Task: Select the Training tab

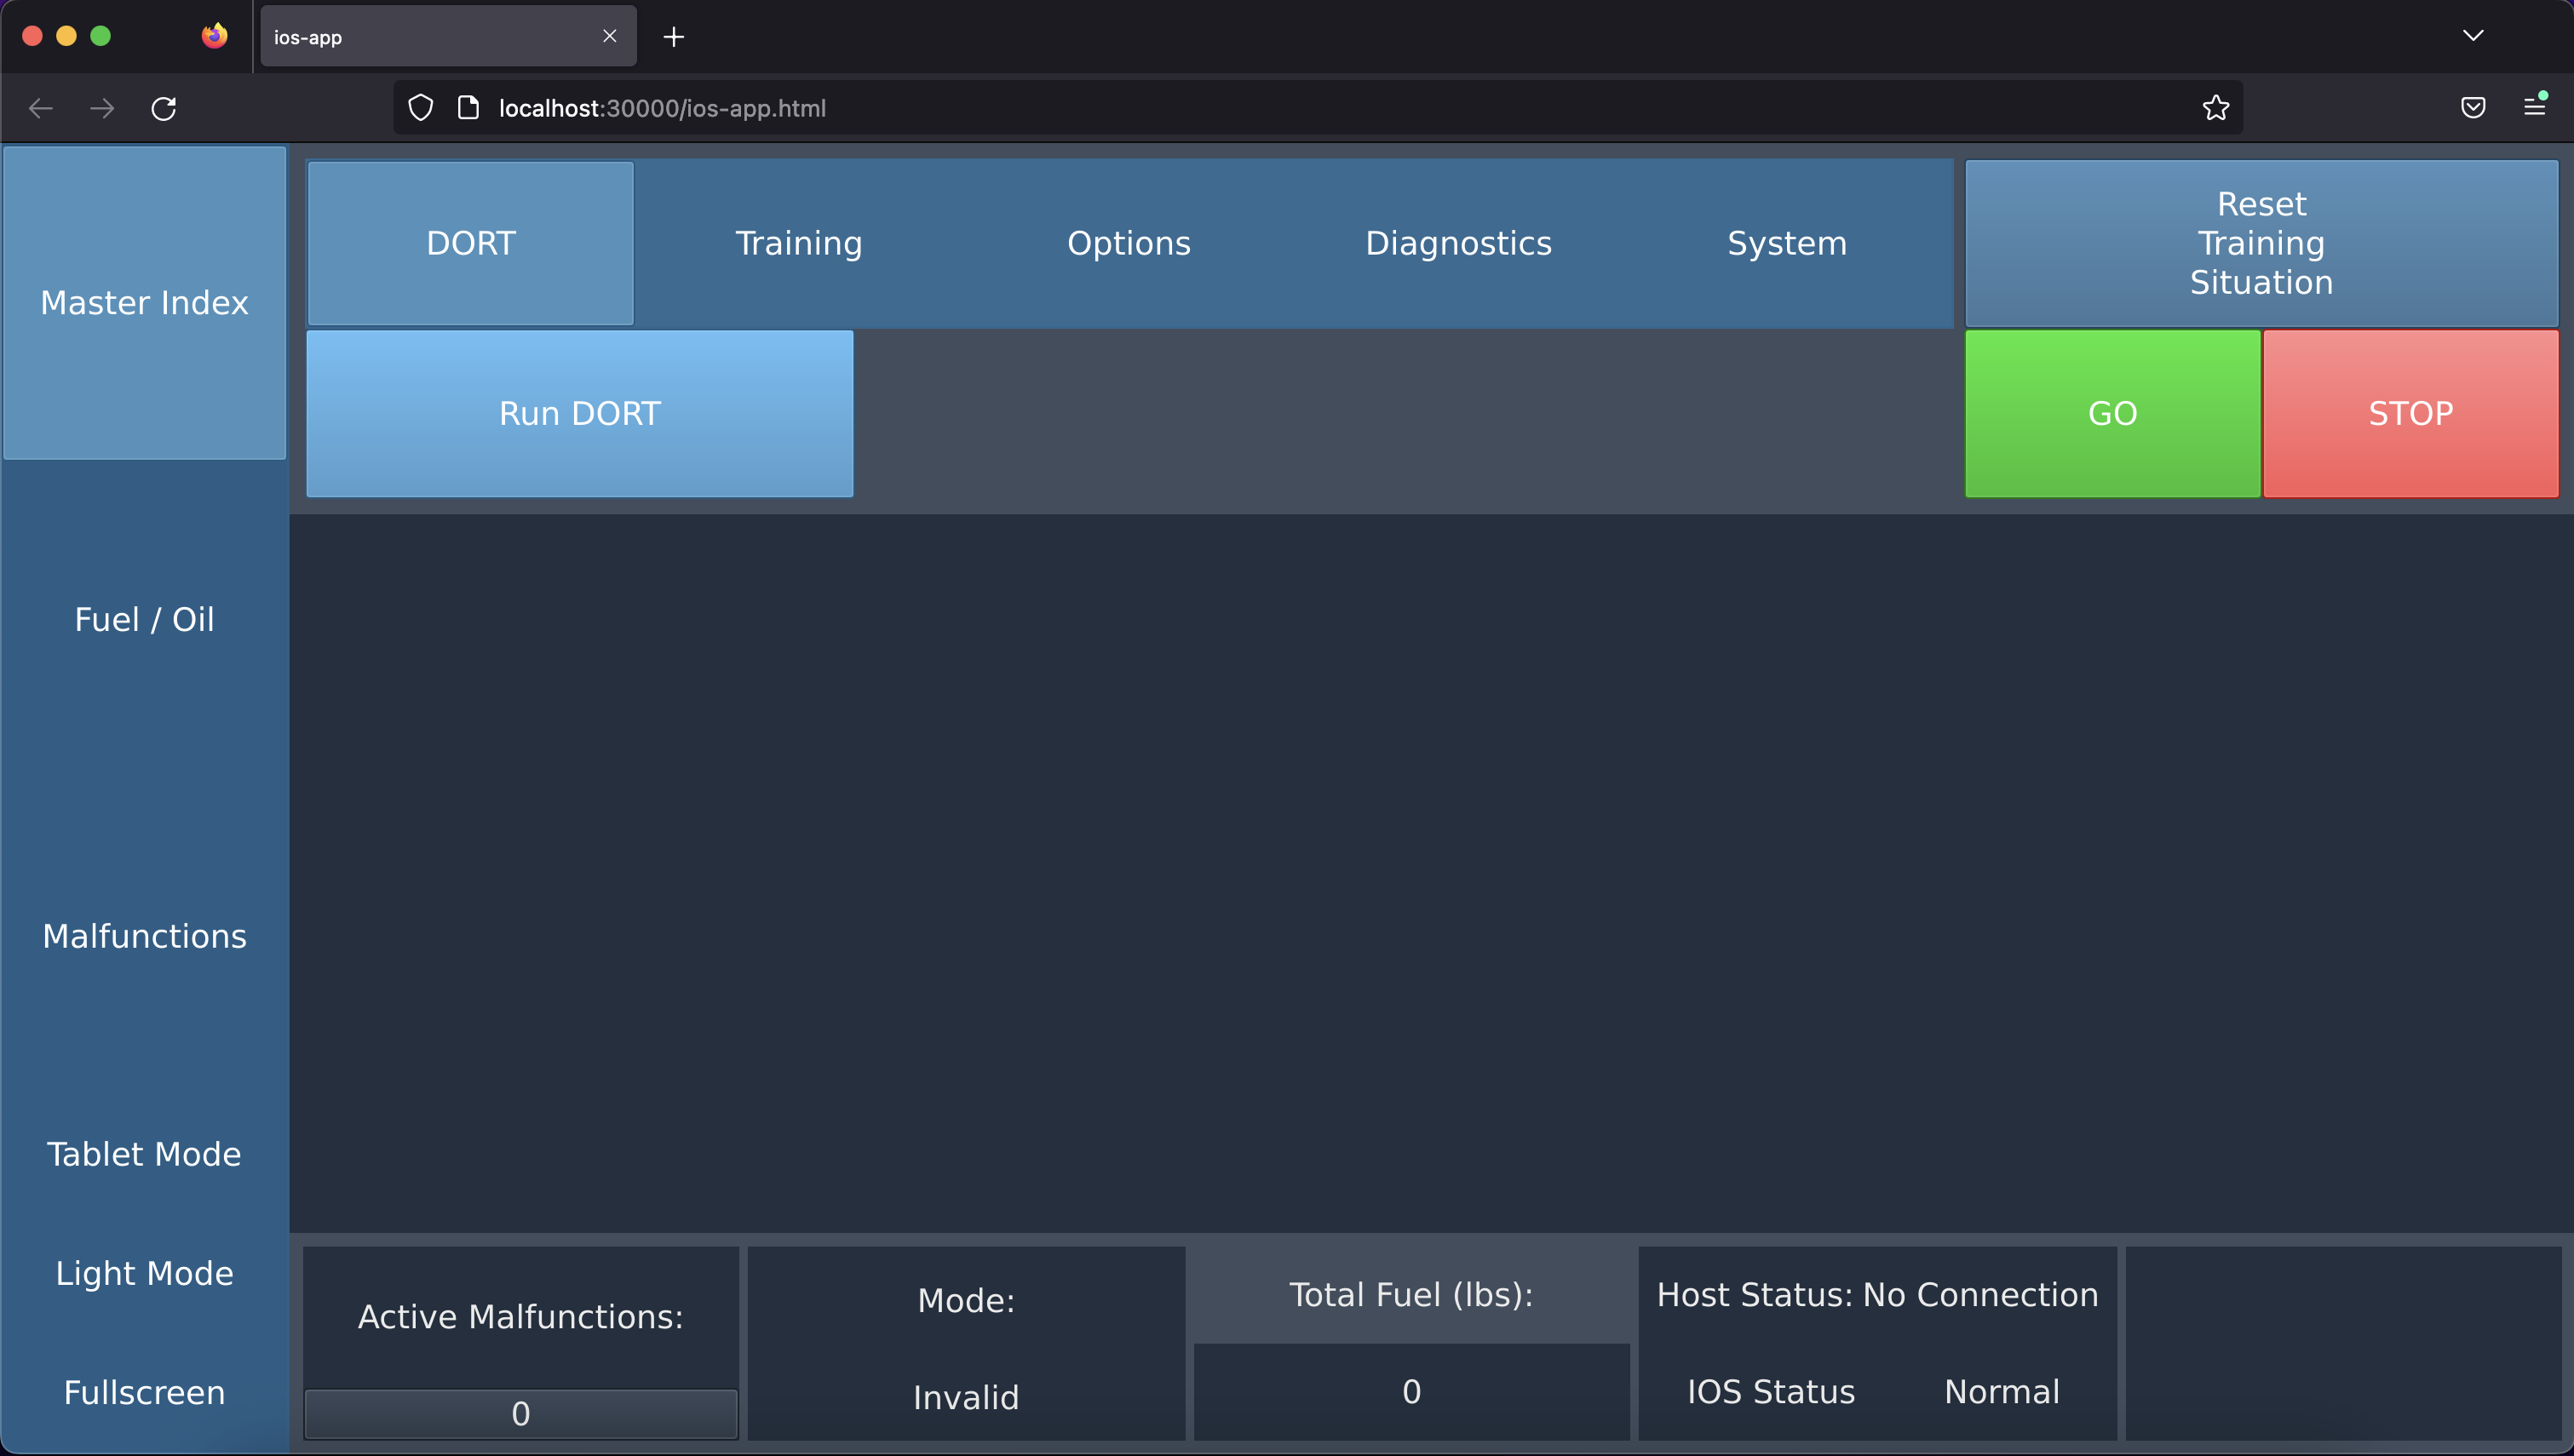Action: click(798, 243)
